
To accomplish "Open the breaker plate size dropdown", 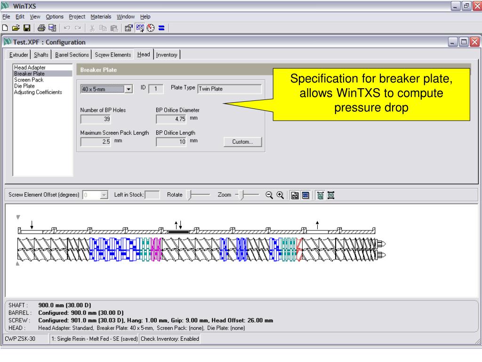I will coord(129,89).
